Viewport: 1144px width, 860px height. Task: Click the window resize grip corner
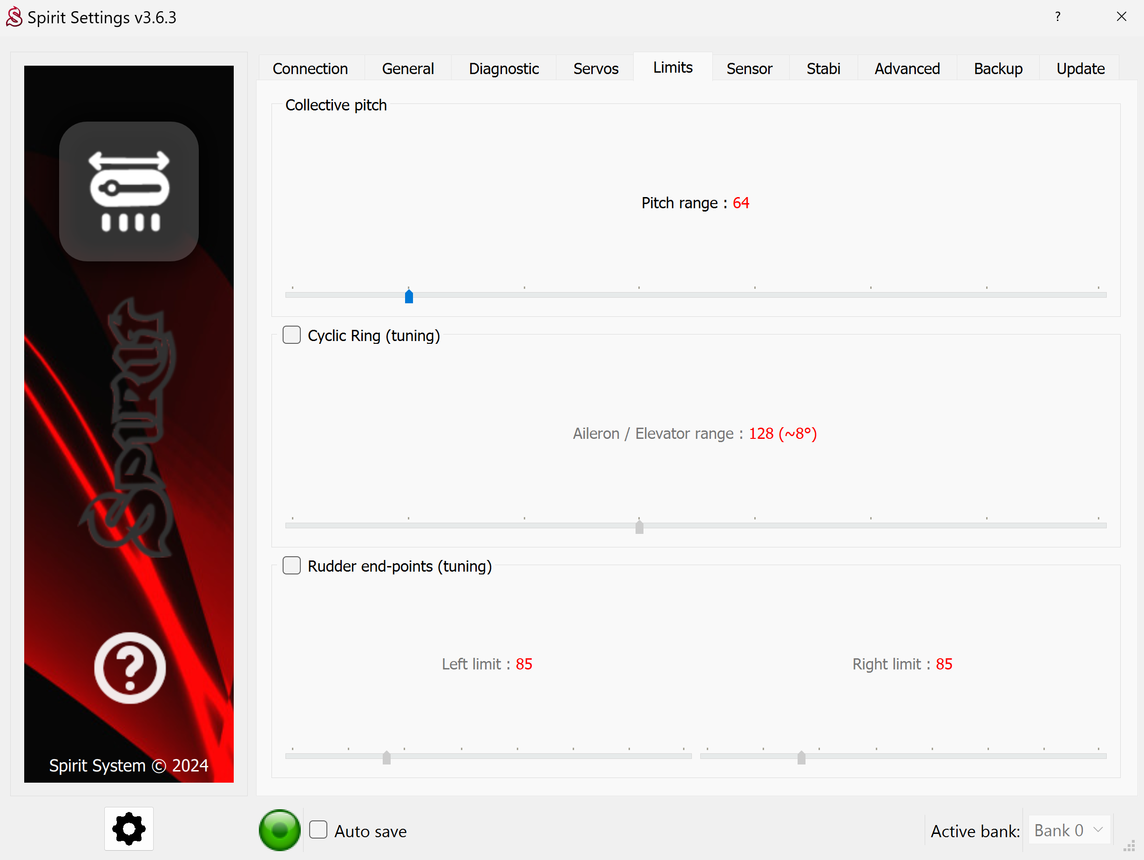1129,846
